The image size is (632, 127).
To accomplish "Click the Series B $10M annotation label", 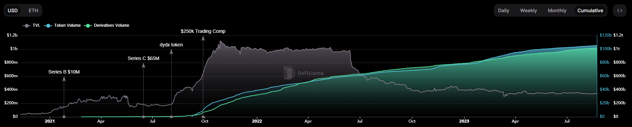I will pos(64,72).
